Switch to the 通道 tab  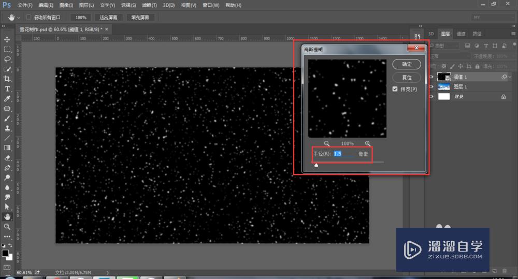[x=461, y=34]
